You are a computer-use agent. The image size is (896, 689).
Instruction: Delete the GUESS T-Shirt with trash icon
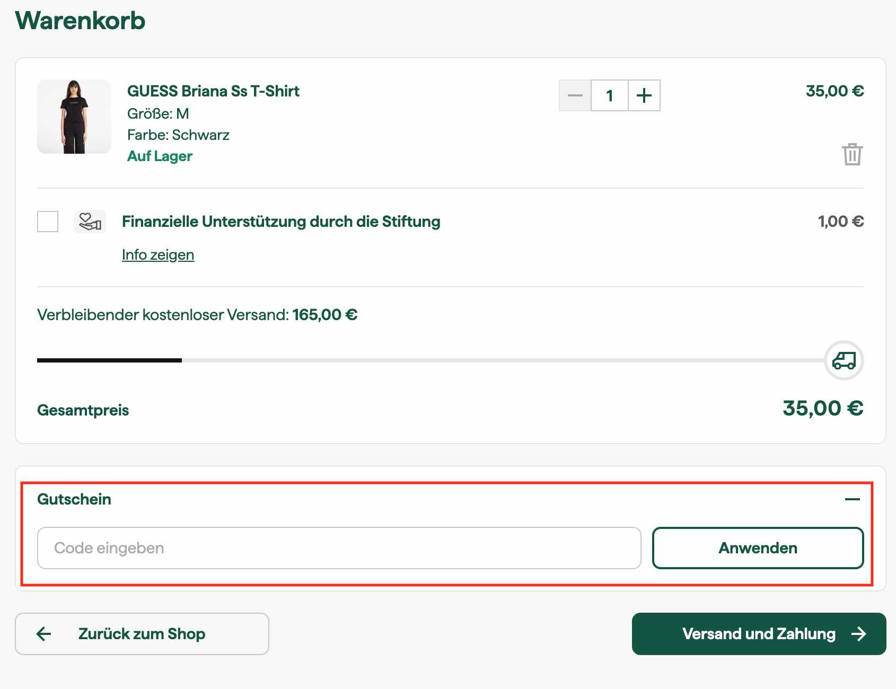coord(852,154)
